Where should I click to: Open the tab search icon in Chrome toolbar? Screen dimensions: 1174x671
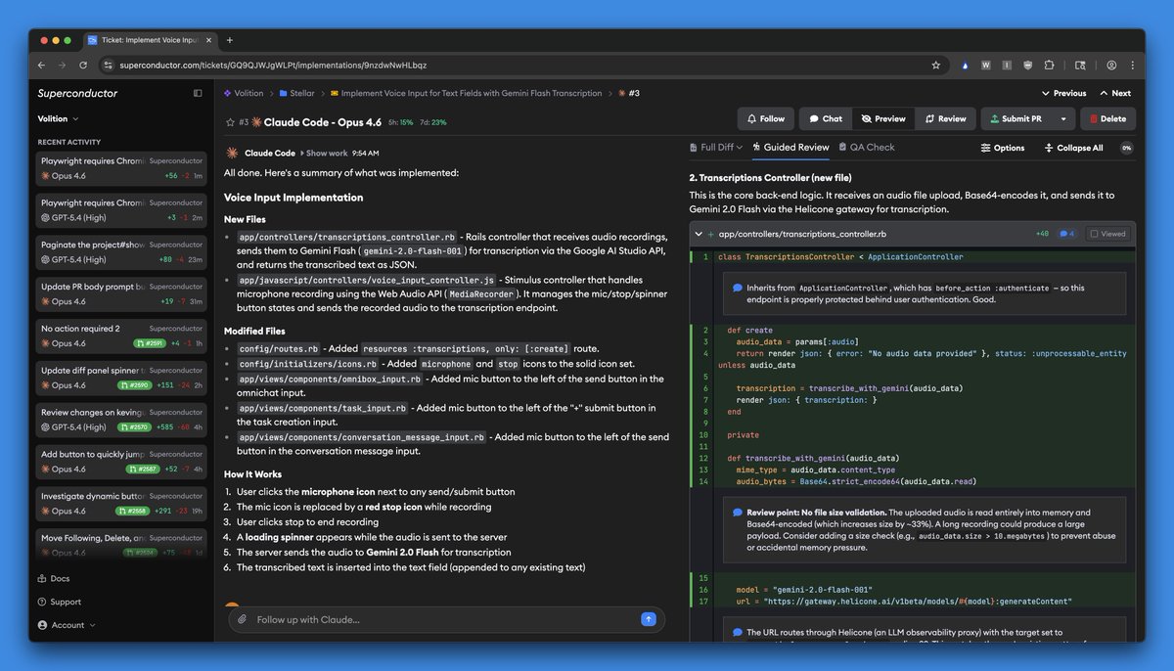tap(1080, 66)
